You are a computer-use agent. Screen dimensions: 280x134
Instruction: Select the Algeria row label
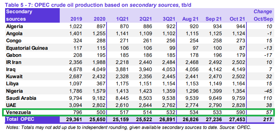click(x=15, y=26)
